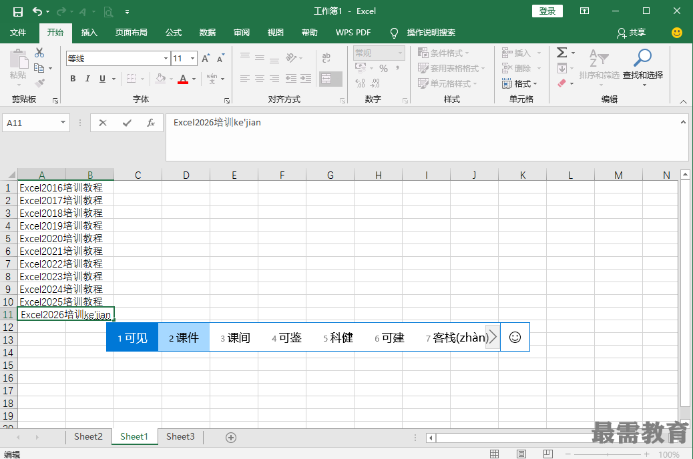Open the 格式 Format dropdown
This screenshot has height=459, width=693.
coord(519,83)
